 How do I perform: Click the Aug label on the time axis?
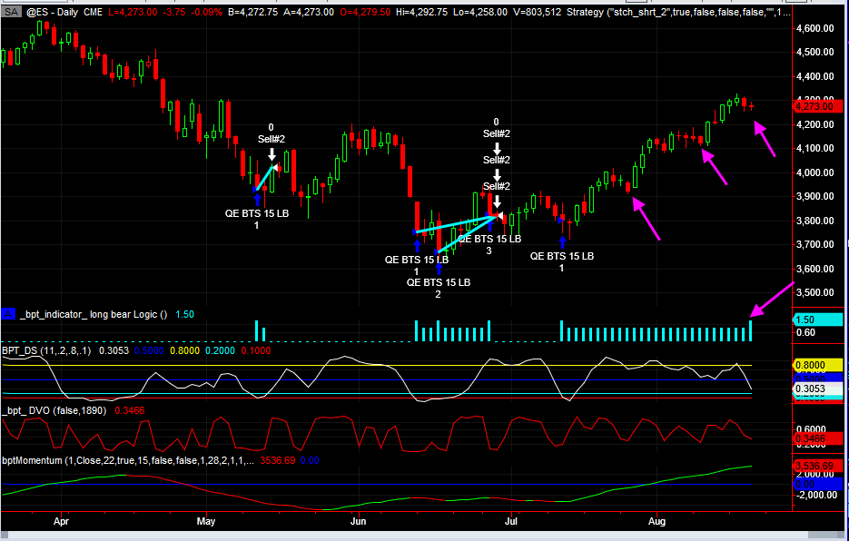[658, 523]
